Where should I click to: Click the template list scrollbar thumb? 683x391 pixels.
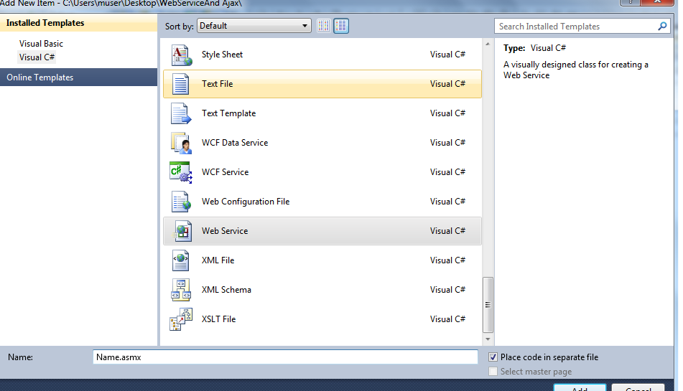pyautogui.click(x=488, y=303)
